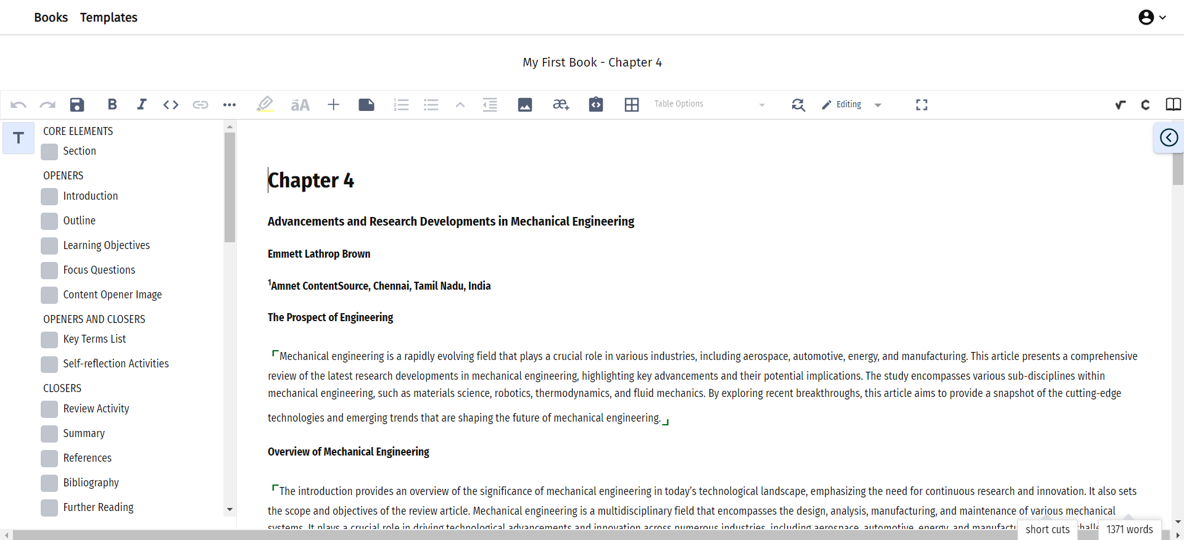
Task: Open the Templates menu
Action: click(x=109, y=17)
